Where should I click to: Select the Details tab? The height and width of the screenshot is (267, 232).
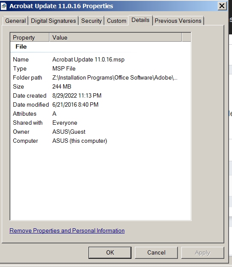(140, 20)
